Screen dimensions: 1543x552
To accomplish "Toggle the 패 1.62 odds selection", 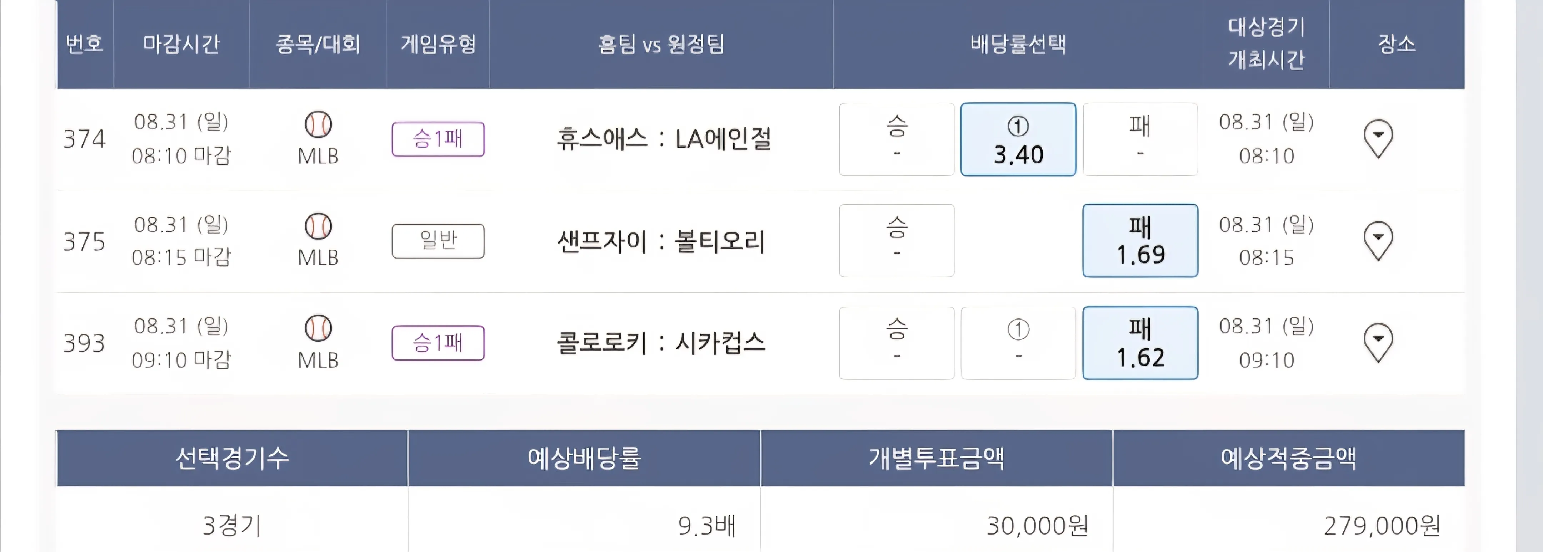I will pos(1140,343).
